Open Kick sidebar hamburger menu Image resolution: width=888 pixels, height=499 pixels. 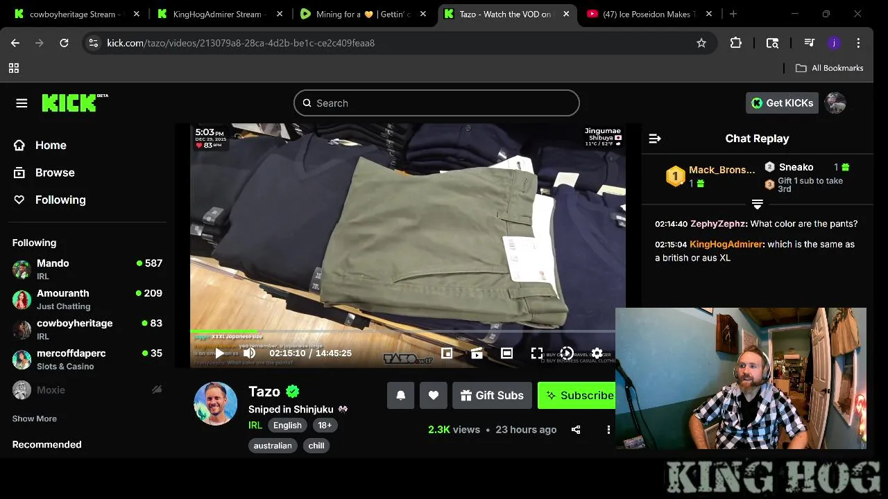22,103
